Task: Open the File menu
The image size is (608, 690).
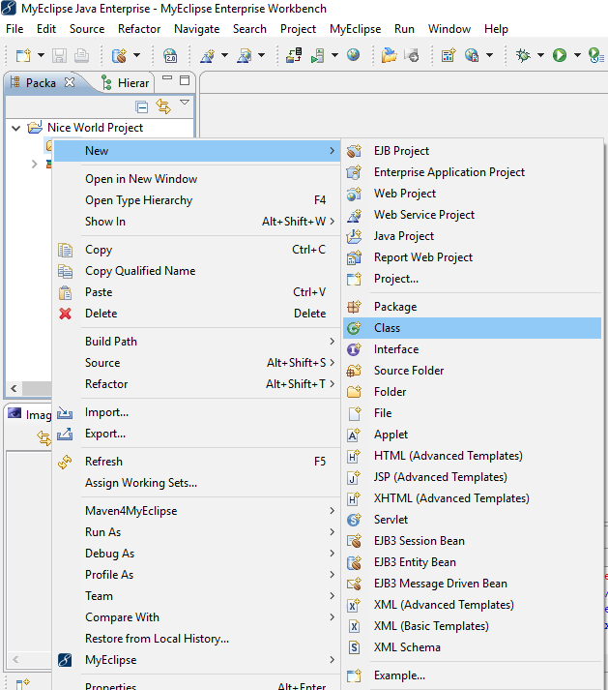Action: [x=14, y=29]
